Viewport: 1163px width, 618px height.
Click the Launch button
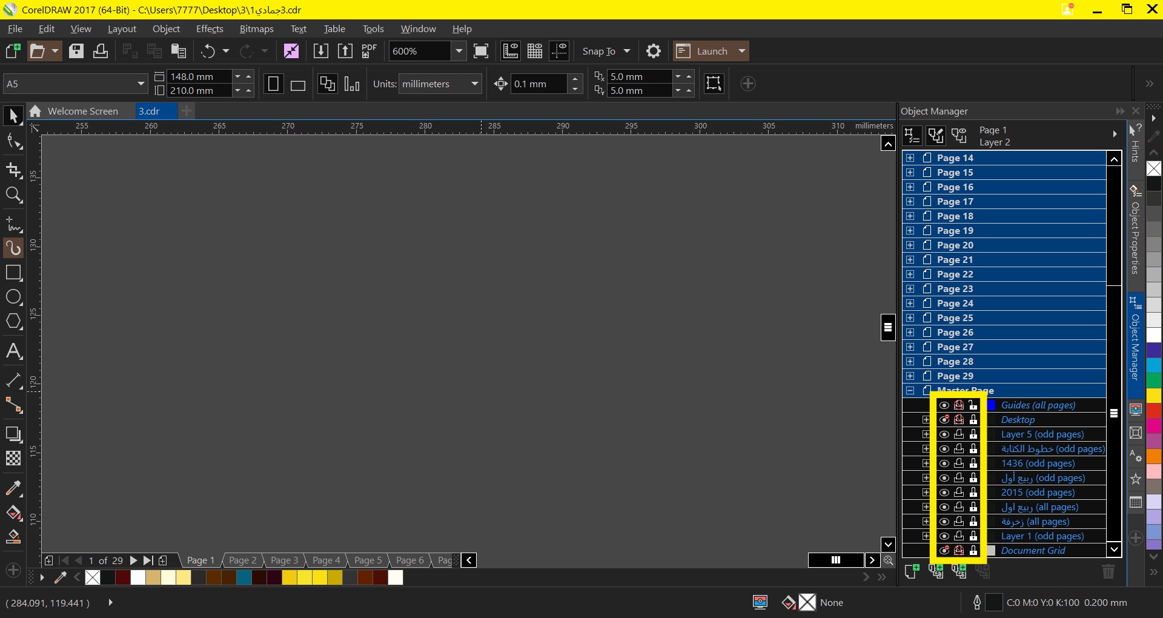pyautogui.click(x=711, y=51)
